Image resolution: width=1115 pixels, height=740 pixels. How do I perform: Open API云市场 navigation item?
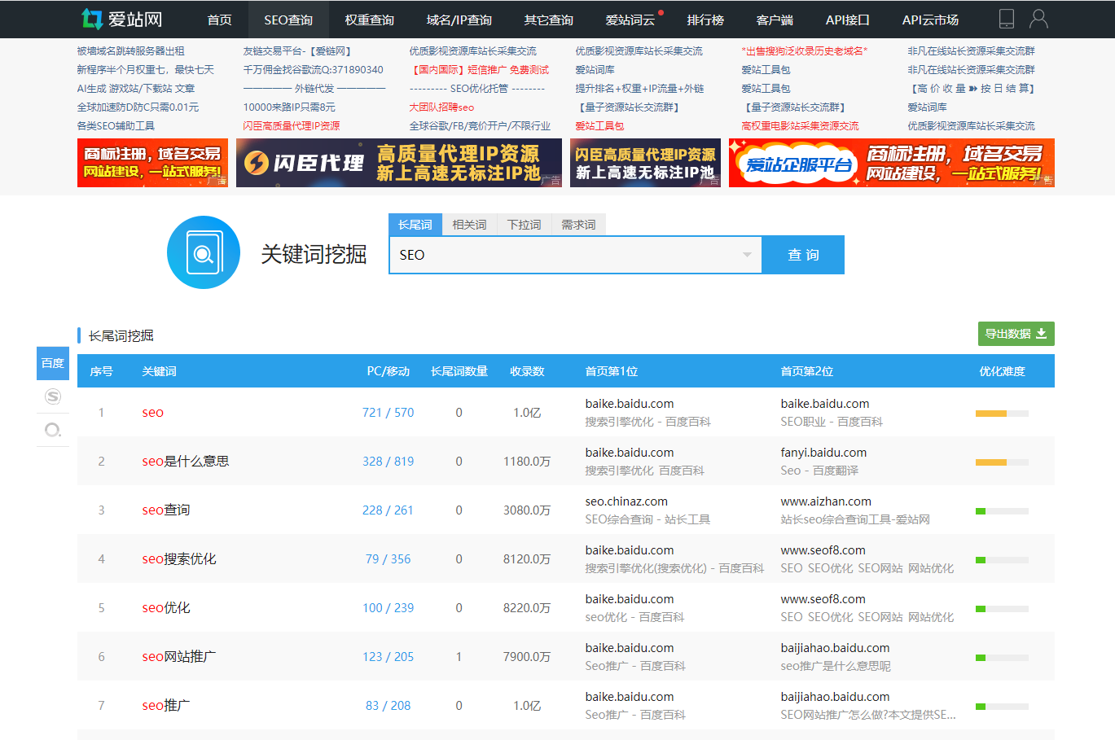click(x=930, y=20)
